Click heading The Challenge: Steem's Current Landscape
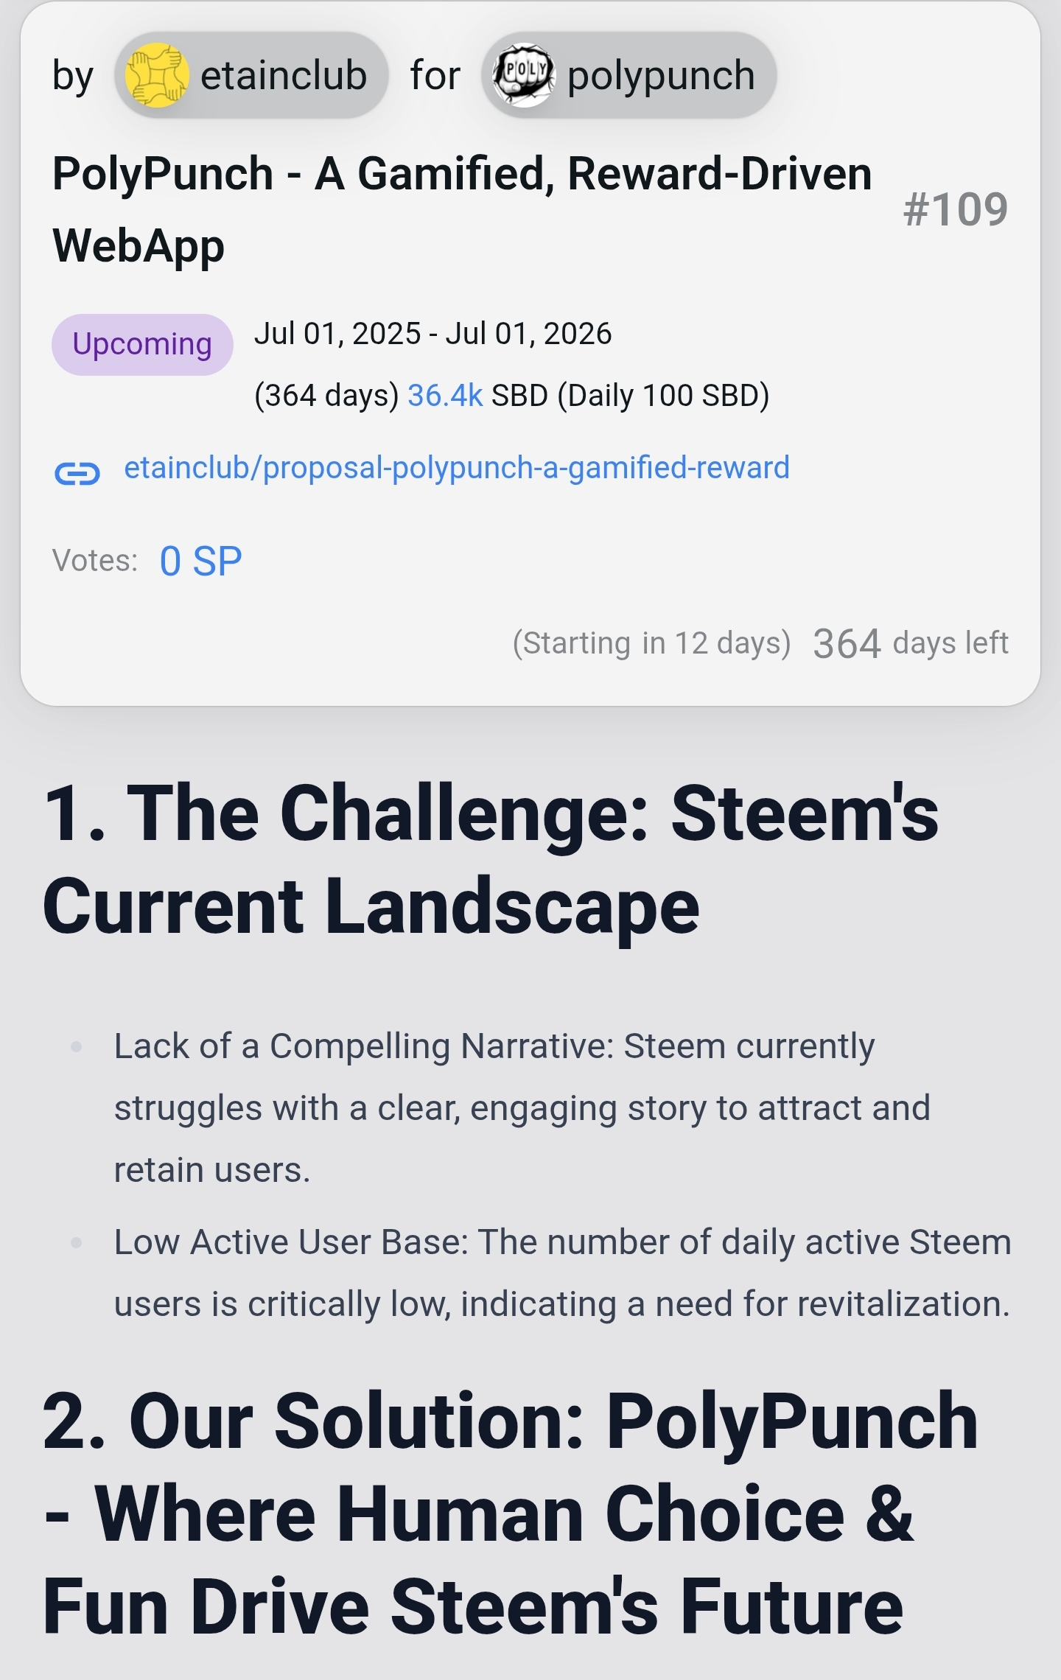1061x1680 pixels. 490,860
